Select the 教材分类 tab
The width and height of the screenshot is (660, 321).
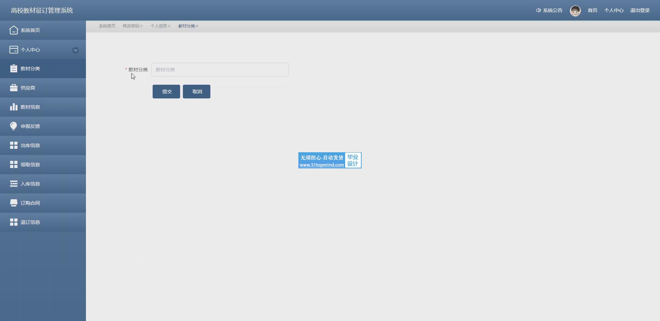(x=187, y=26)
